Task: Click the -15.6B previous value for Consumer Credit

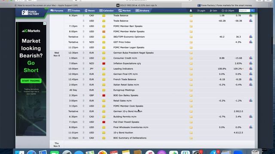Action: [x=238, y=58]
